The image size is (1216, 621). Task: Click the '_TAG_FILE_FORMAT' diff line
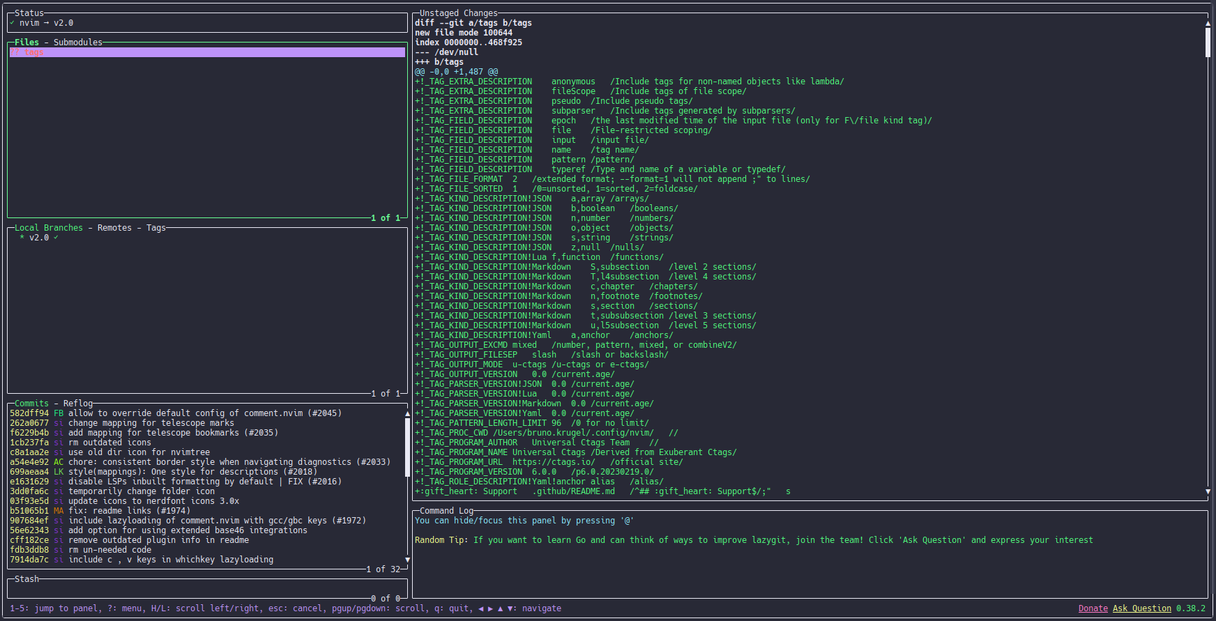[x=612, y=179]
